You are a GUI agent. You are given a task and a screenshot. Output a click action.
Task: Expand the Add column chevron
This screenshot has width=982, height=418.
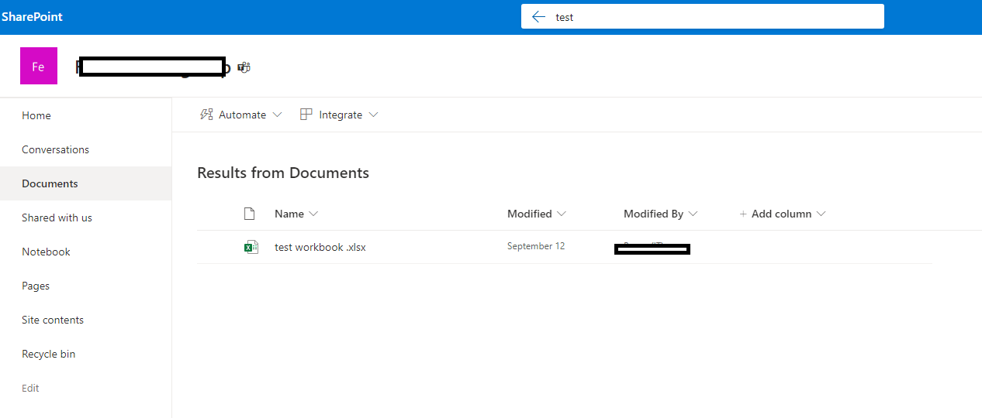[x=821, y=214]
